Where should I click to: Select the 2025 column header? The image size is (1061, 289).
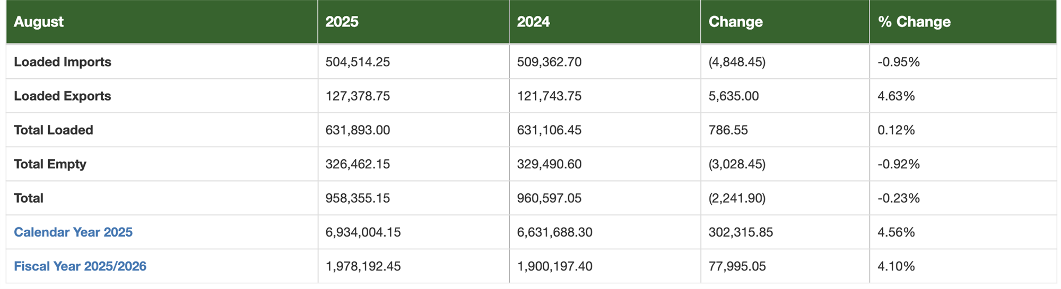(x=342, y=22)
